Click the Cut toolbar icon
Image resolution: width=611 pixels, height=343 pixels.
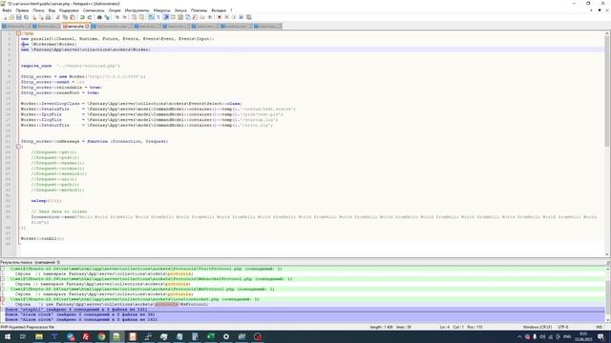pos(58,17)
